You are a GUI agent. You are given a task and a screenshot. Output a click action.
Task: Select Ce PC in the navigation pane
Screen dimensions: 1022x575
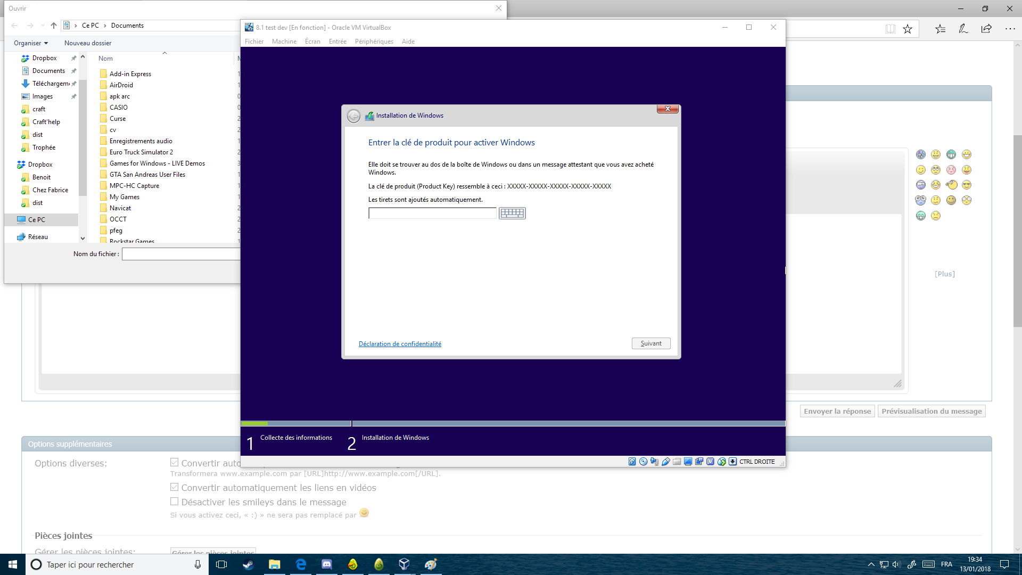42,219
